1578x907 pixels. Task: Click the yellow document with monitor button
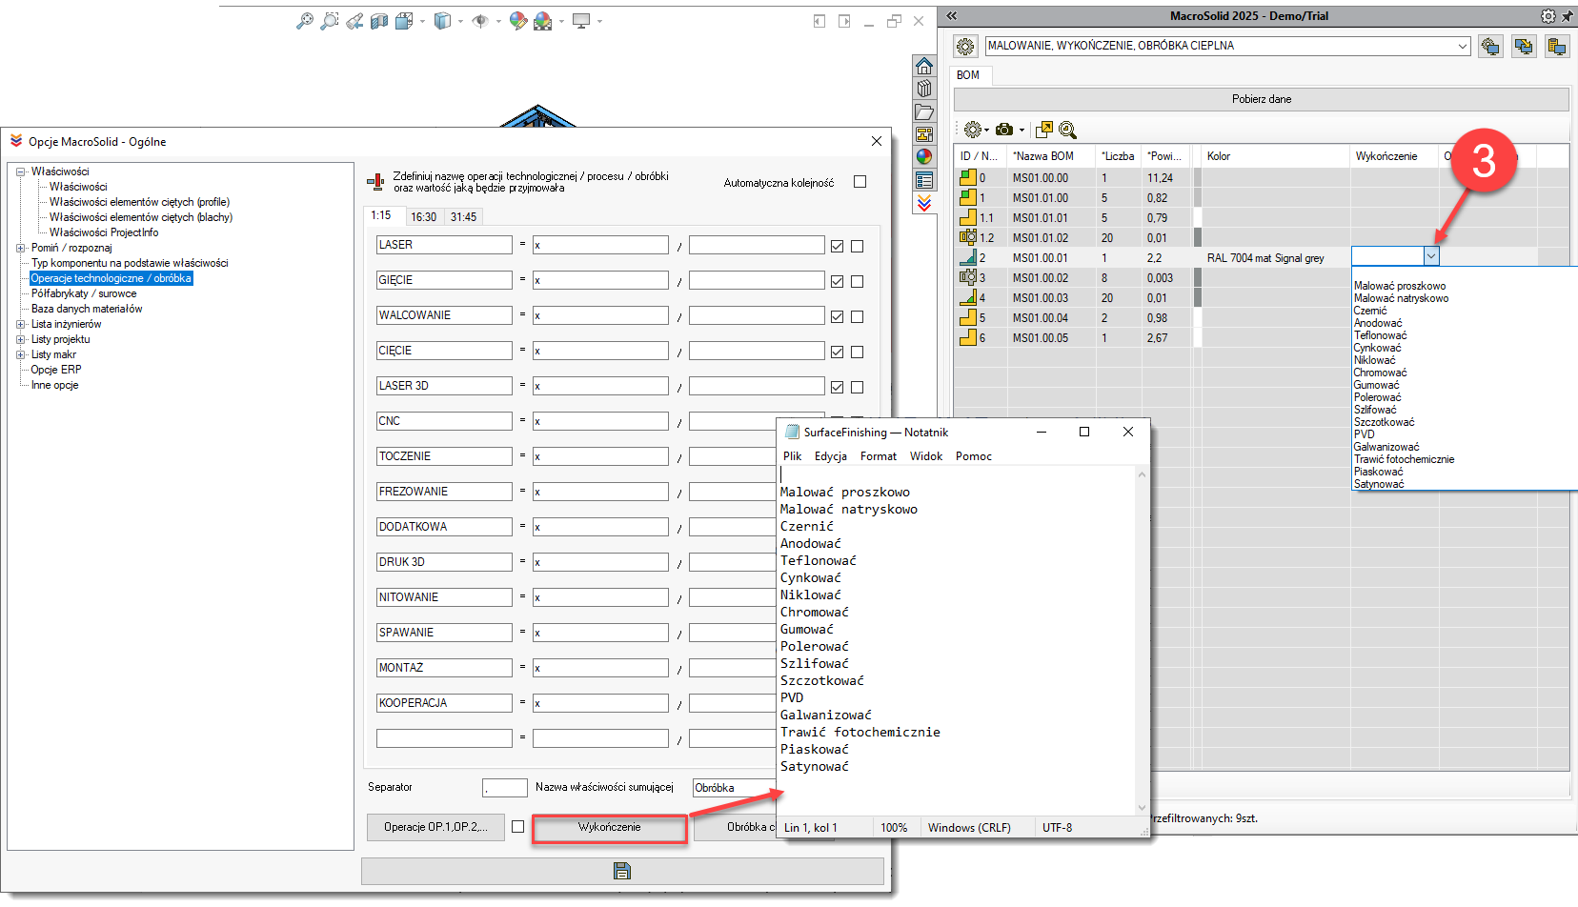coord(1557,46)
